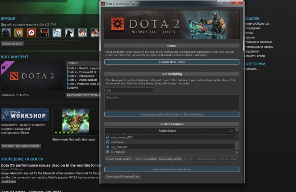Click Изменить... under КАТЕГОРИИ
Image resolution: width=296 pixels, height=192 pixels.
(x=251, y=69)
